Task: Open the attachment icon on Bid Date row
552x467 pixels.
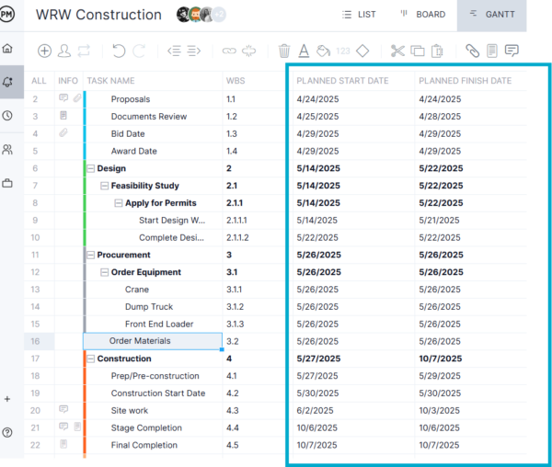Action: (x=63, y=132)
